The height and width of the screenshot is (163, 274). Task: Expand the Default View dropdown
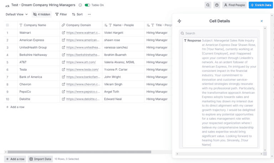[17, 14]
